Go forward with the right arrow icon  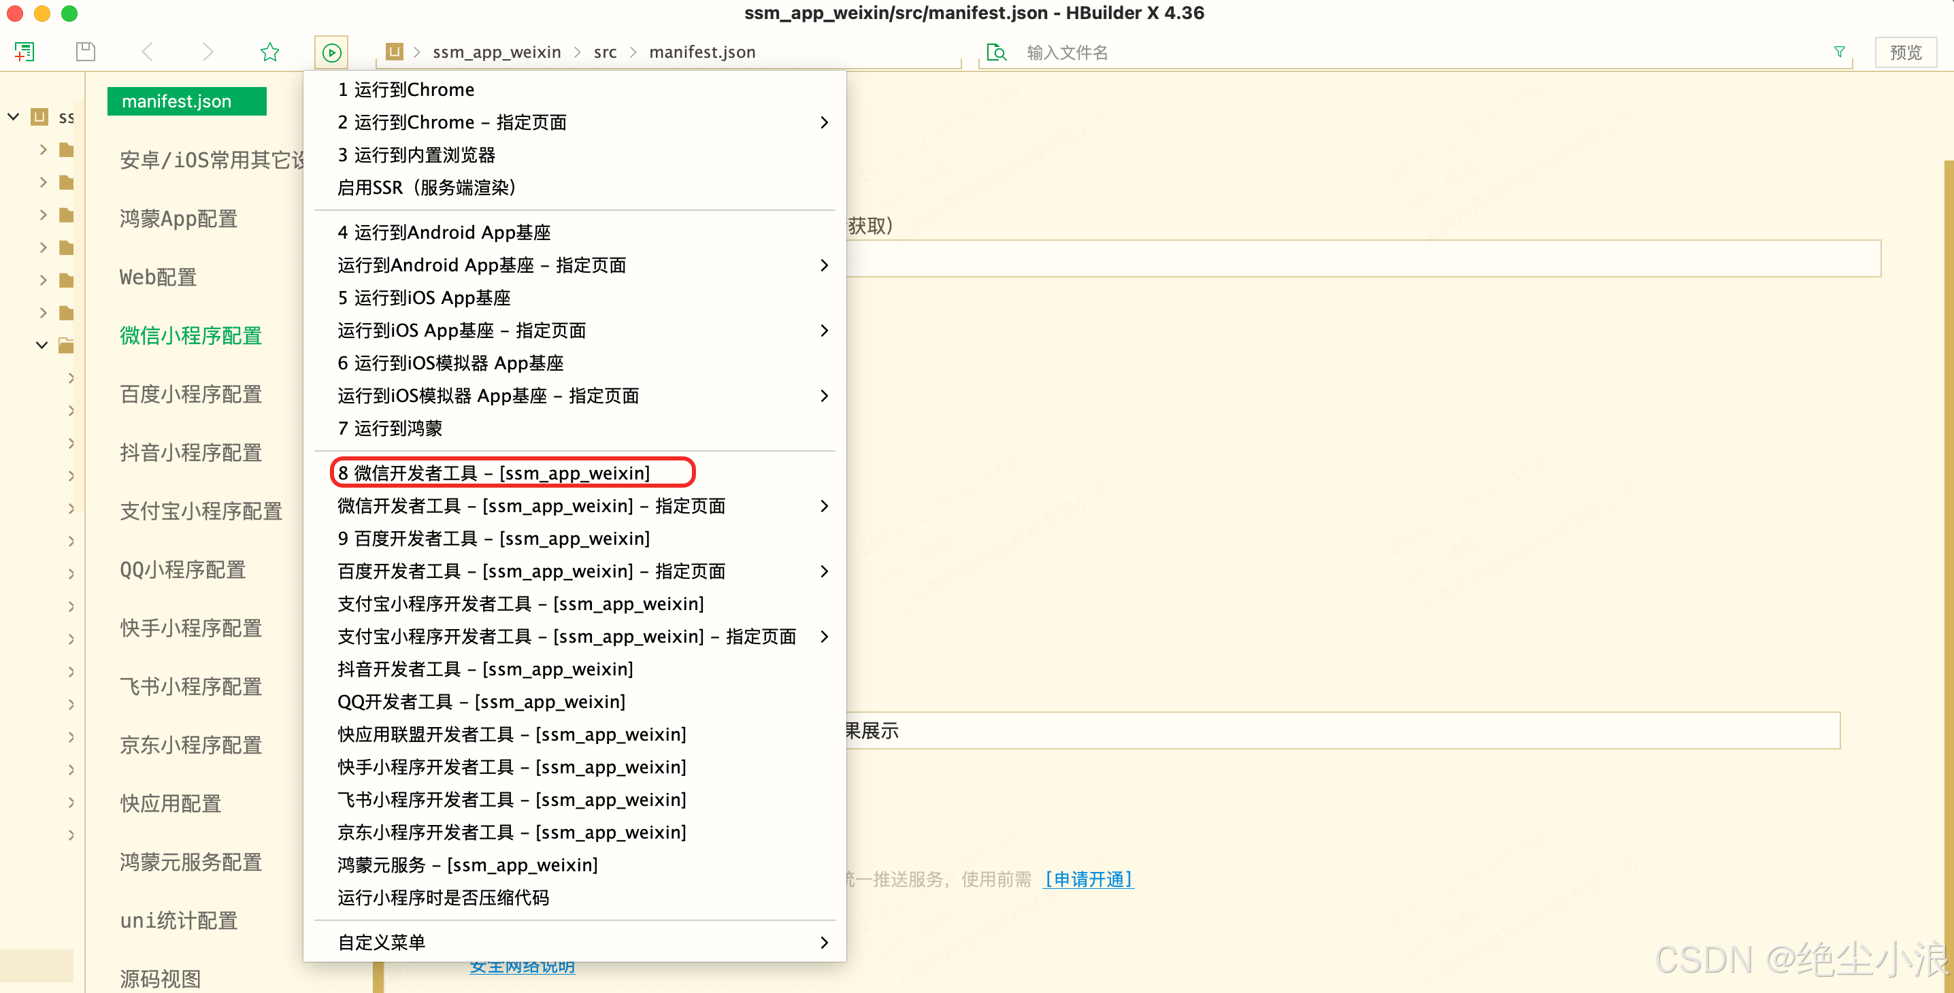tap(208, 52)
